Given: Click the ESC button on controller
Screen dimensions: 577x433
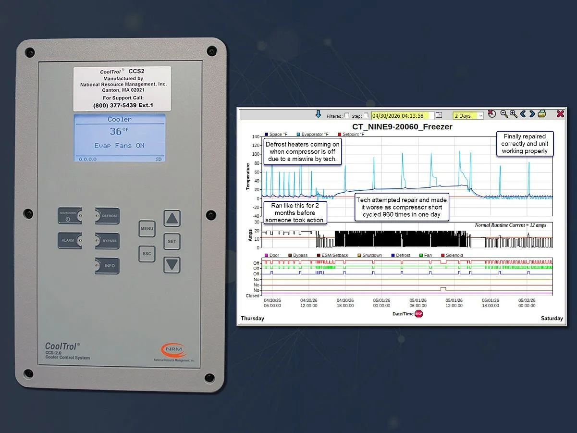Looking at the screenshot, I should coord(147,253).
